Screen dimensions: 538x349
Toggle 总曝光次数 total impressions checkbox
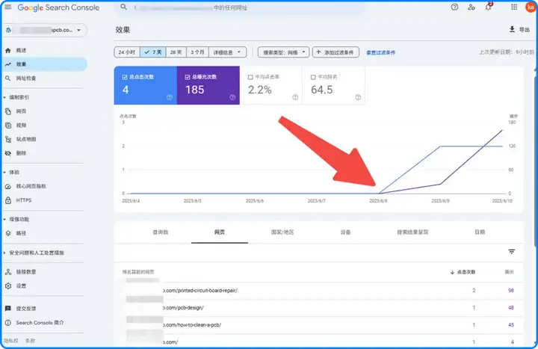coord(188,77)
